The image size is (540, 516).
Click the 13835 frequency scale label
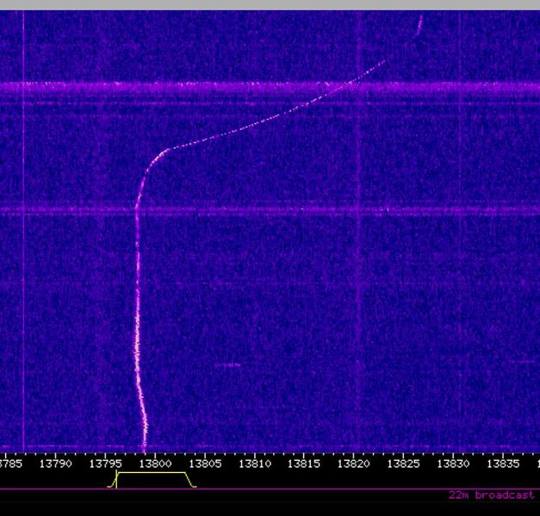(x=503, y=463)
